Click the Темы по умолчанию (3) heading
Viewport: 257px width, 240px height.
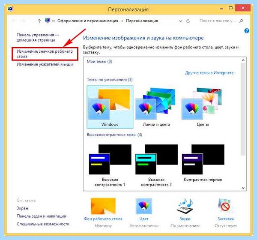(110, 80)
